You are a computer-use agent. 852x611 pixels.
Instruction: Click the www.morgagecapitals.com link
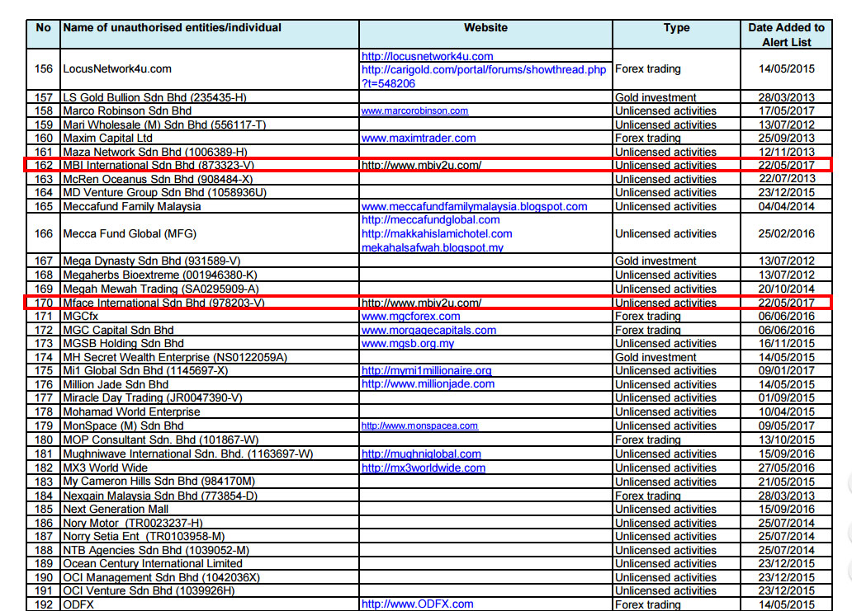(x=428, y=330)
